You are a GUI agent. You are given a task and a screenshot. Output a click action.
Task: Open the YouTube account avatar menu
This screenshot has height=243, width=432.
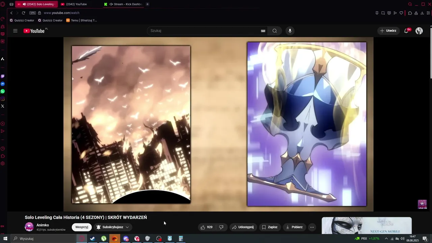[419, 31]
